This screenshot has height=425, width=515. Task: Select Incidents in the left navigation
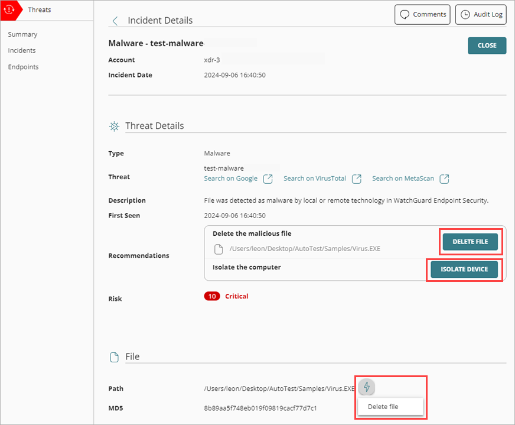[x=22, y=50]
